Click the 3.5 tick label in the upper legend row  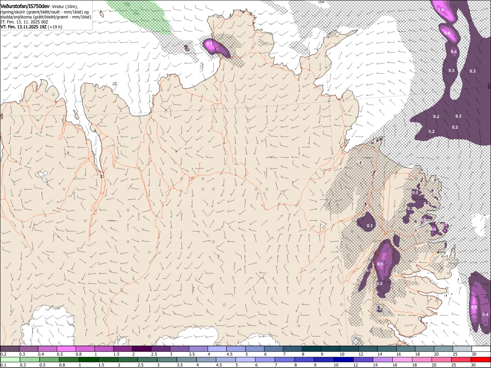click(x=192, y=354)
